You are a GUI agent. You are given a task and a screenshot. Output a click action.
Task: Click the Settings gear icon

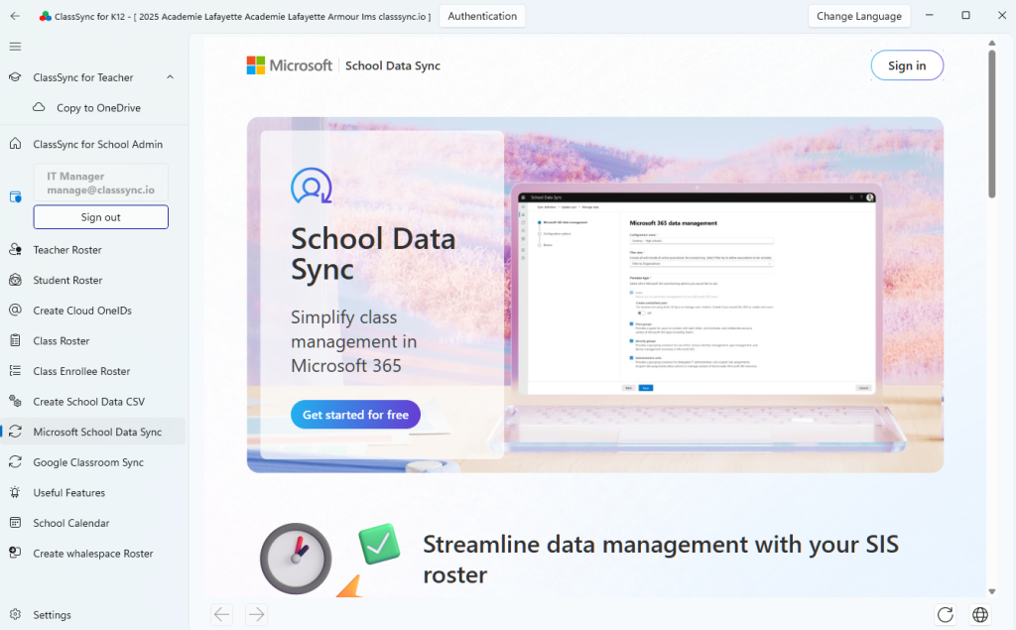15,614
